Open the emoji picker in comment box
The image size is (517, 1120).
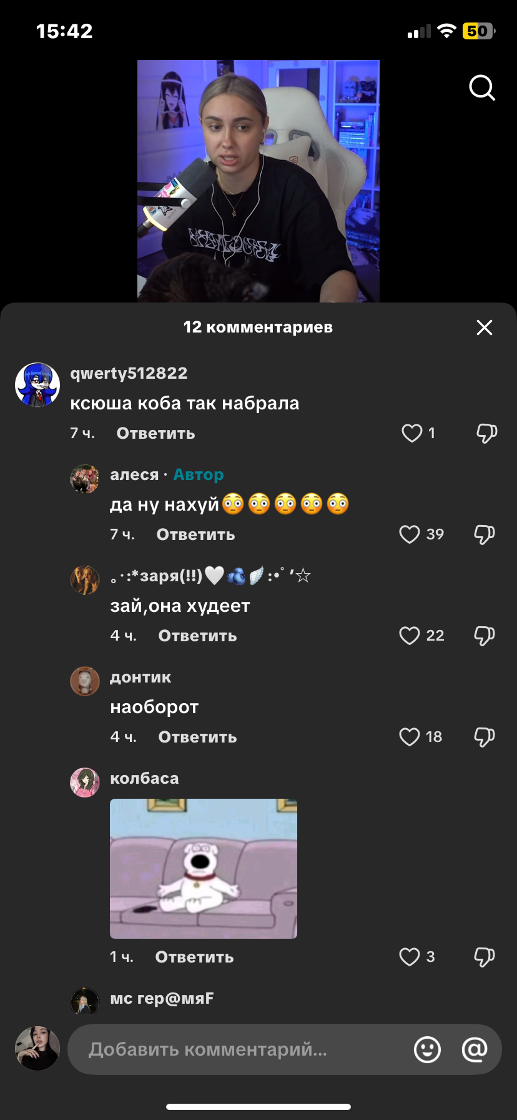click(428, 1049)
